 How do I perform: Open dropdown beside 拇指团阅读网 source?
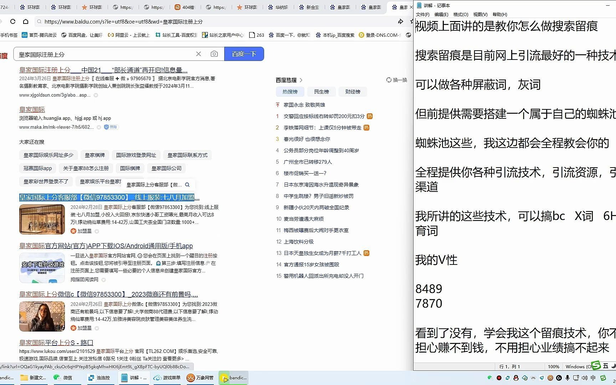tap(103, 280)
